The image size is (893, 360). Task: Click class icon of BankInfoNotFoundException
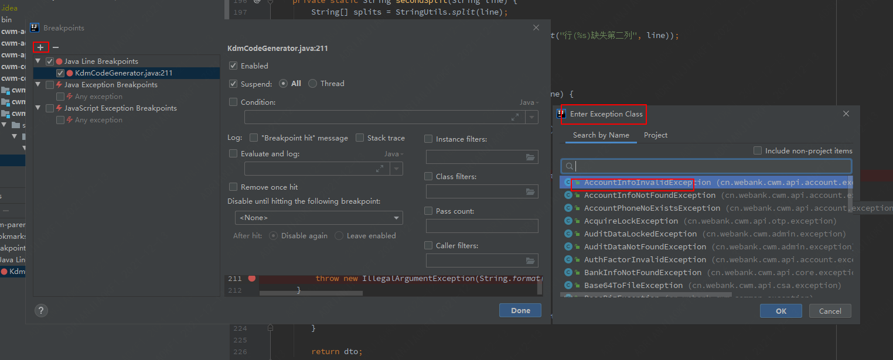click(568, 272)
